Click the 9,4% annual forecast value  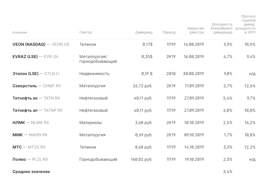[251, 56]
